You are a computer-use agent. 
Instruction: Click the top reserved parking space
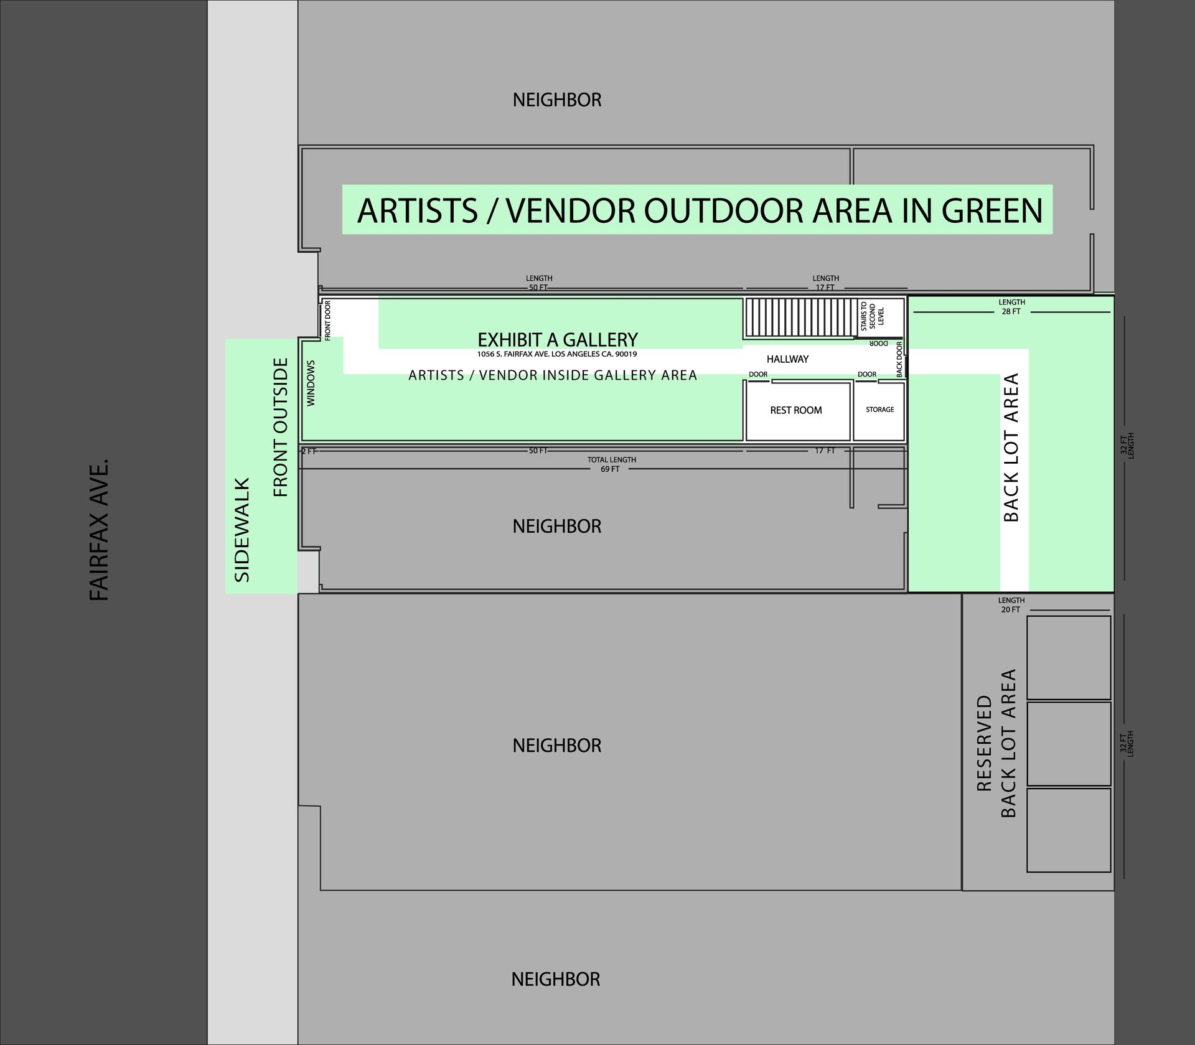1068,657
